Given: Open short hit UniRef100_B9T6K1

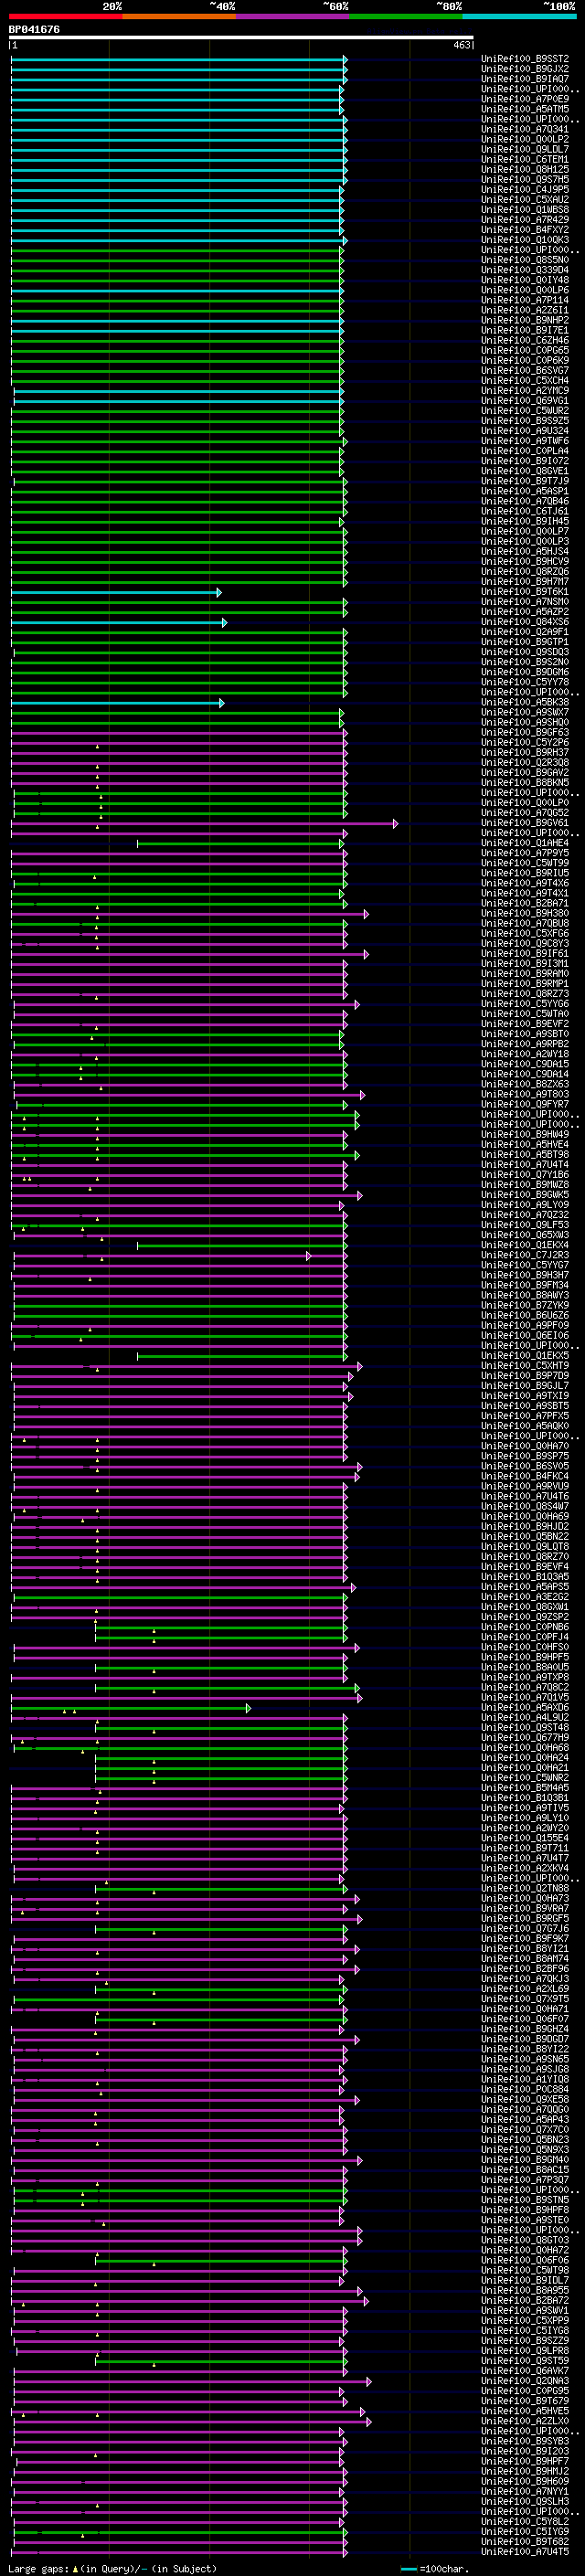Looking at the screenshot, I should [525, 592].
